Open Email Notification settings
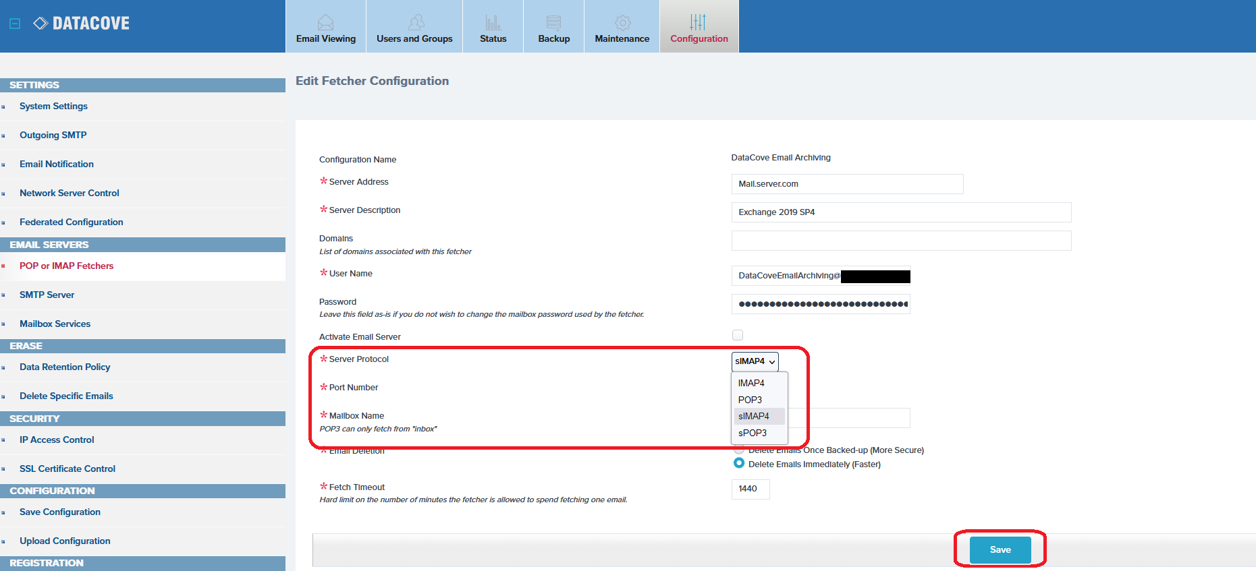This screenshot has width=1256, height=571. [57, 164]
